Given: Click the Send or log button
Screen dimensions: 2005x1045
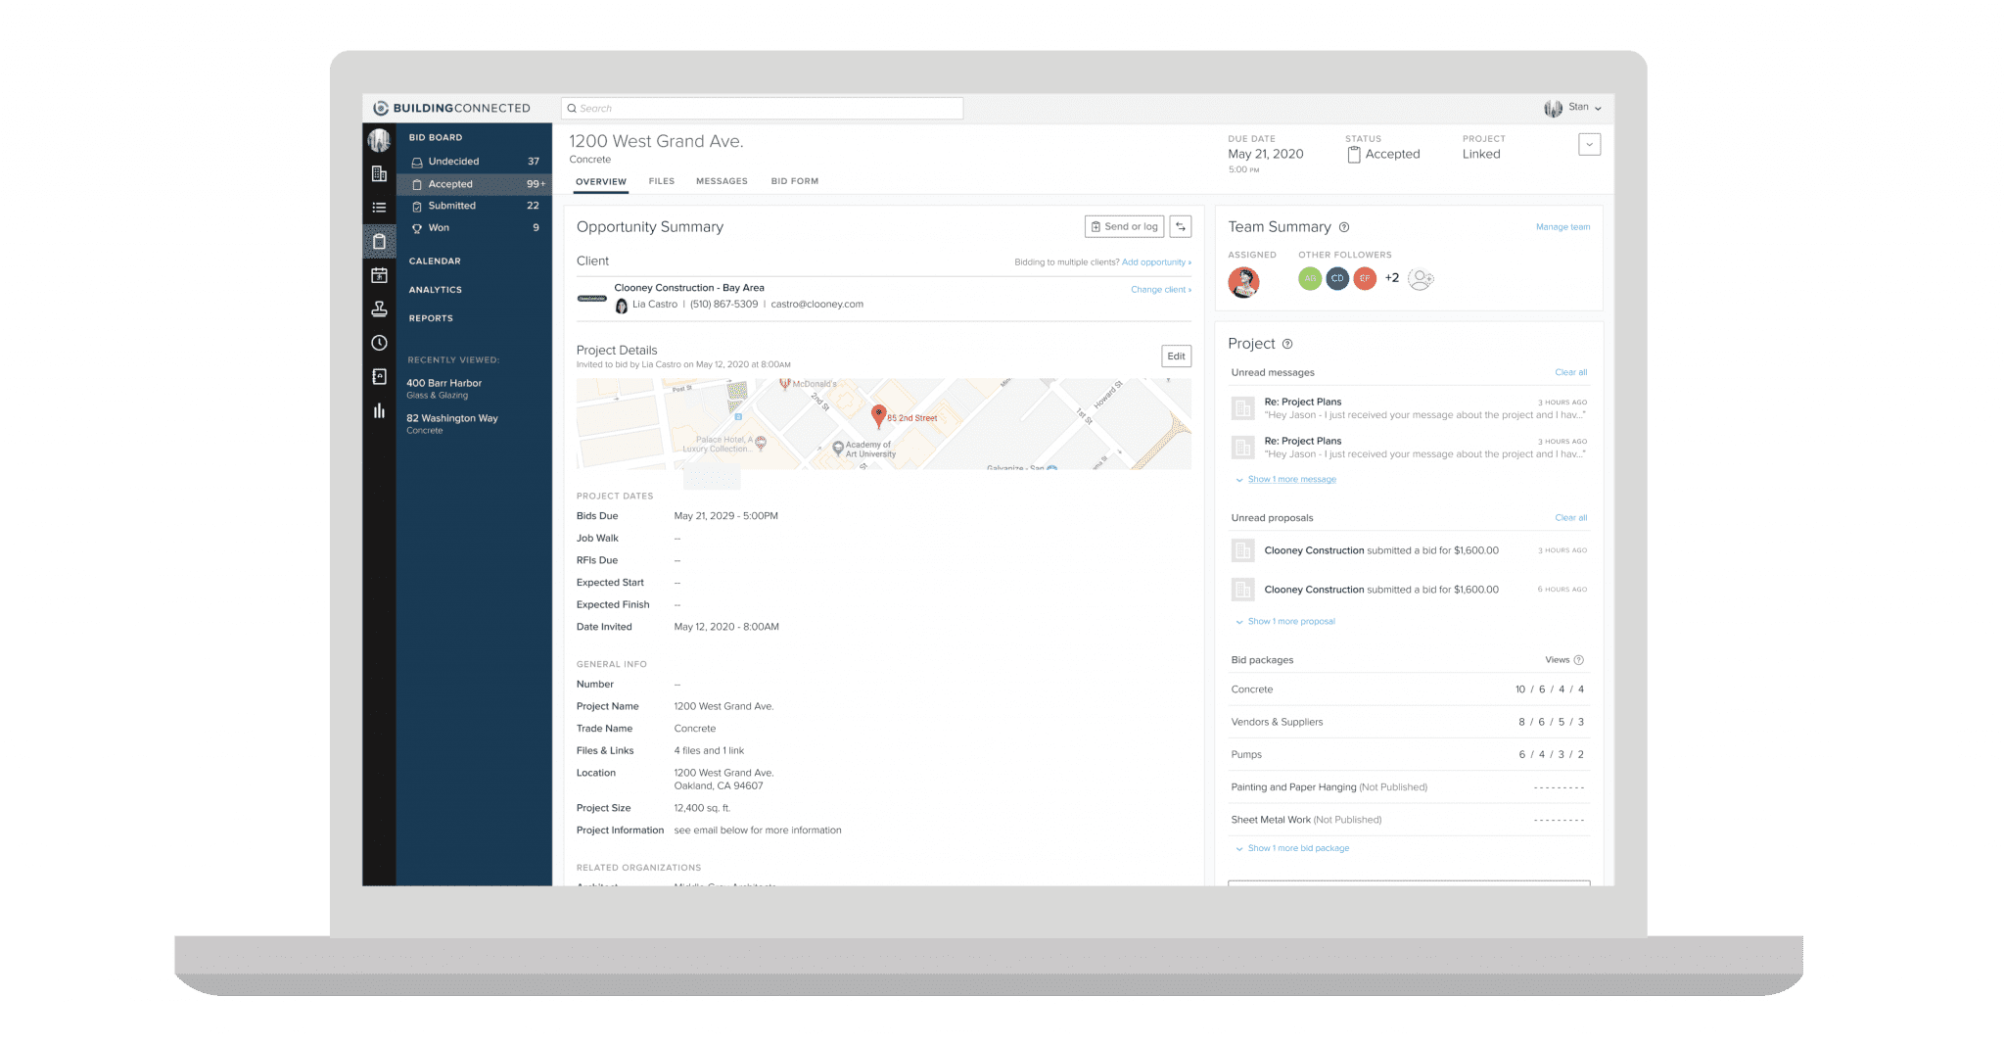Looking at the screenshot, I should 1124,226.
